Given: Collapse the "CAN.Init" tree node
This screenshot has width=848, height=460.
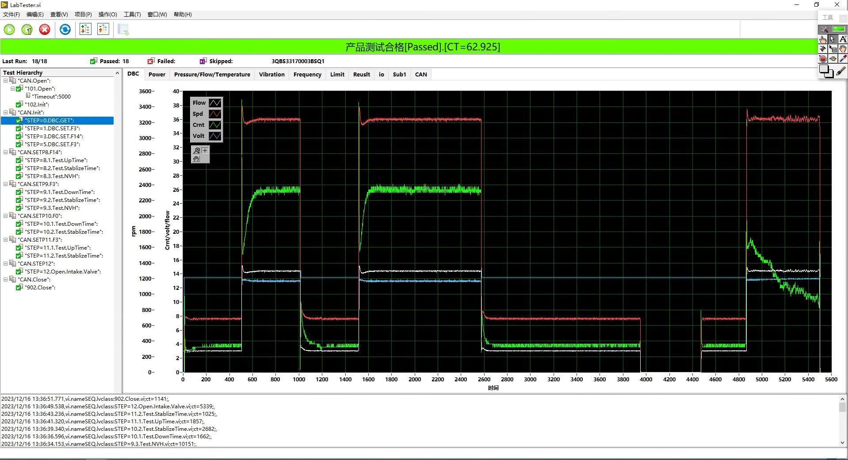Looking at the screenshot, I should pyautogui.click(x=5, y=113).
